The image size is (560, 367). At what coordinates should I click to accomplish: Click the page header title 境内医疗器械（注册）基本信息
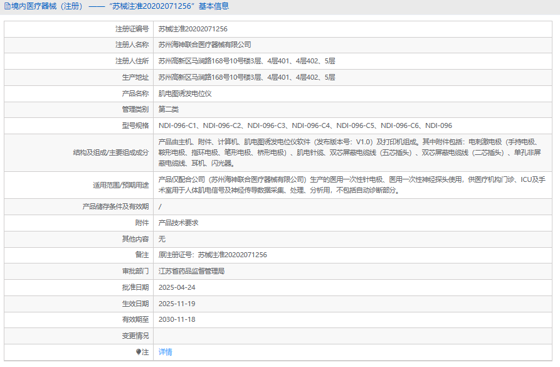click(x=120, y=6)
